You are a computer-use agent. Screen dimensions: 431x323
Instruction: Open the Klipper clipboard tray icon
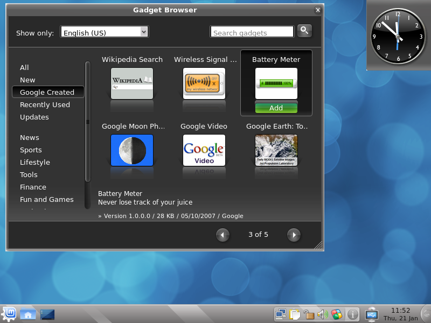click(295, 314)
